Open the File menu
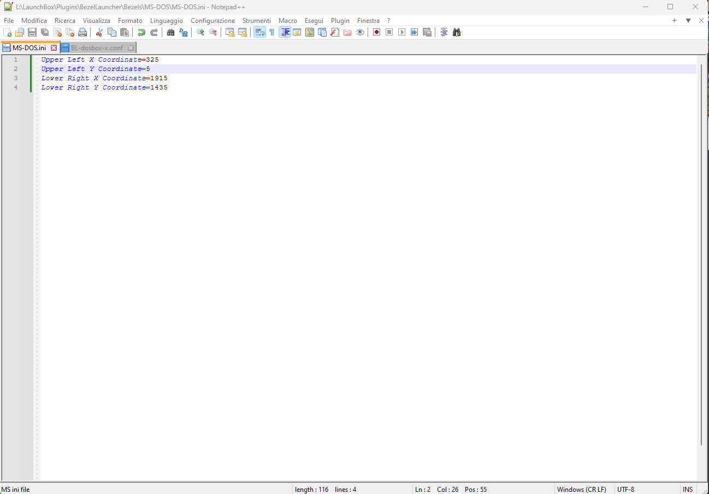This screenshot has height=494, width=709. pyautogui.click(x=9, y=21)
